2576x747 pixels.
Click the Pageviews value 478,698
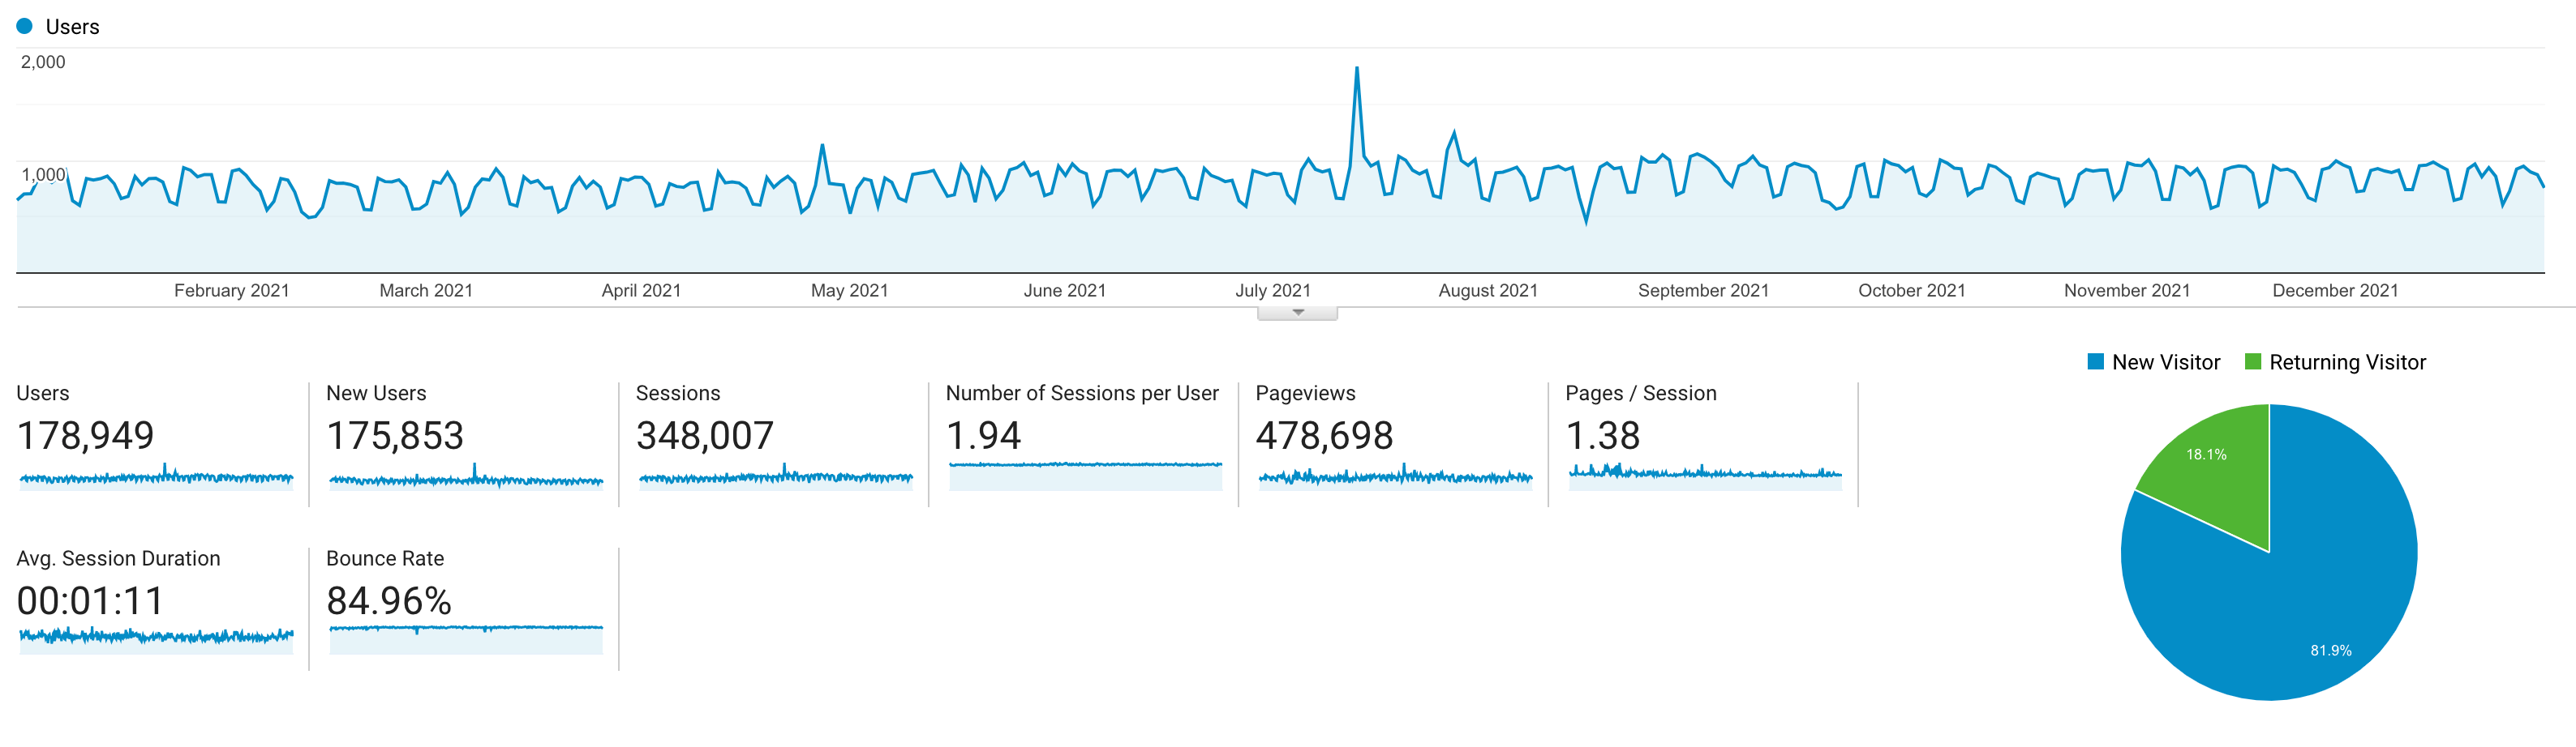click(x=1324, y=437)
